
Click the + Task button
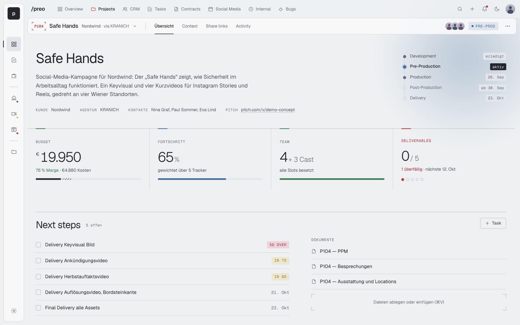tap(493, 223)
